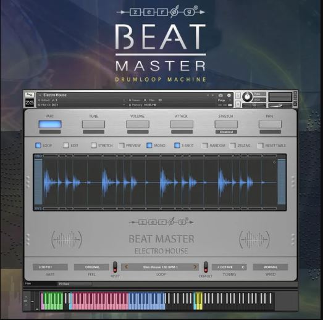The image size is (323, 320).
Task: Select the STRETCH button at top
Action: tap(226, 124)
